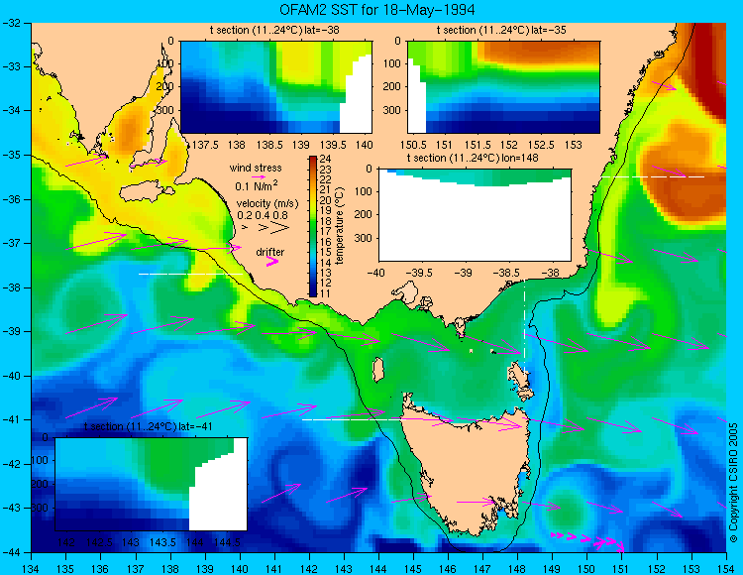Open the lat=-41 temperature section plot
Image resolution: width=743 pixels, height=575 pixels.
(x=152, y=484)
